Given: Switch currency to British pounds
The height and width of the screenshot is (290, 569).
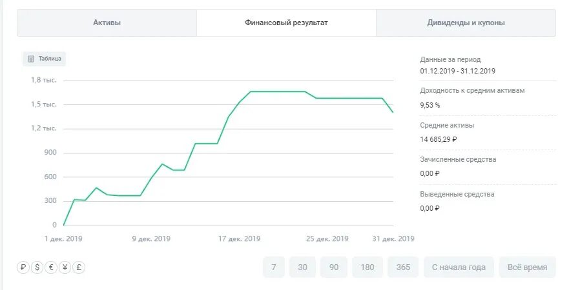Looking at the screenshot, I should click(x=79, y=267).
